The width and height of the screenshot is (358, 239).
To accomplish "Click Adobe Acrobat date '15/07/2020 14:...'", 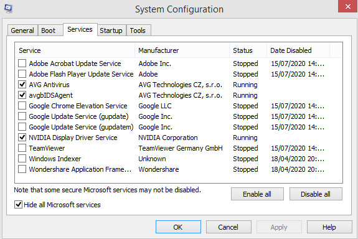I will pyautogui.click(x=298, y=63).
